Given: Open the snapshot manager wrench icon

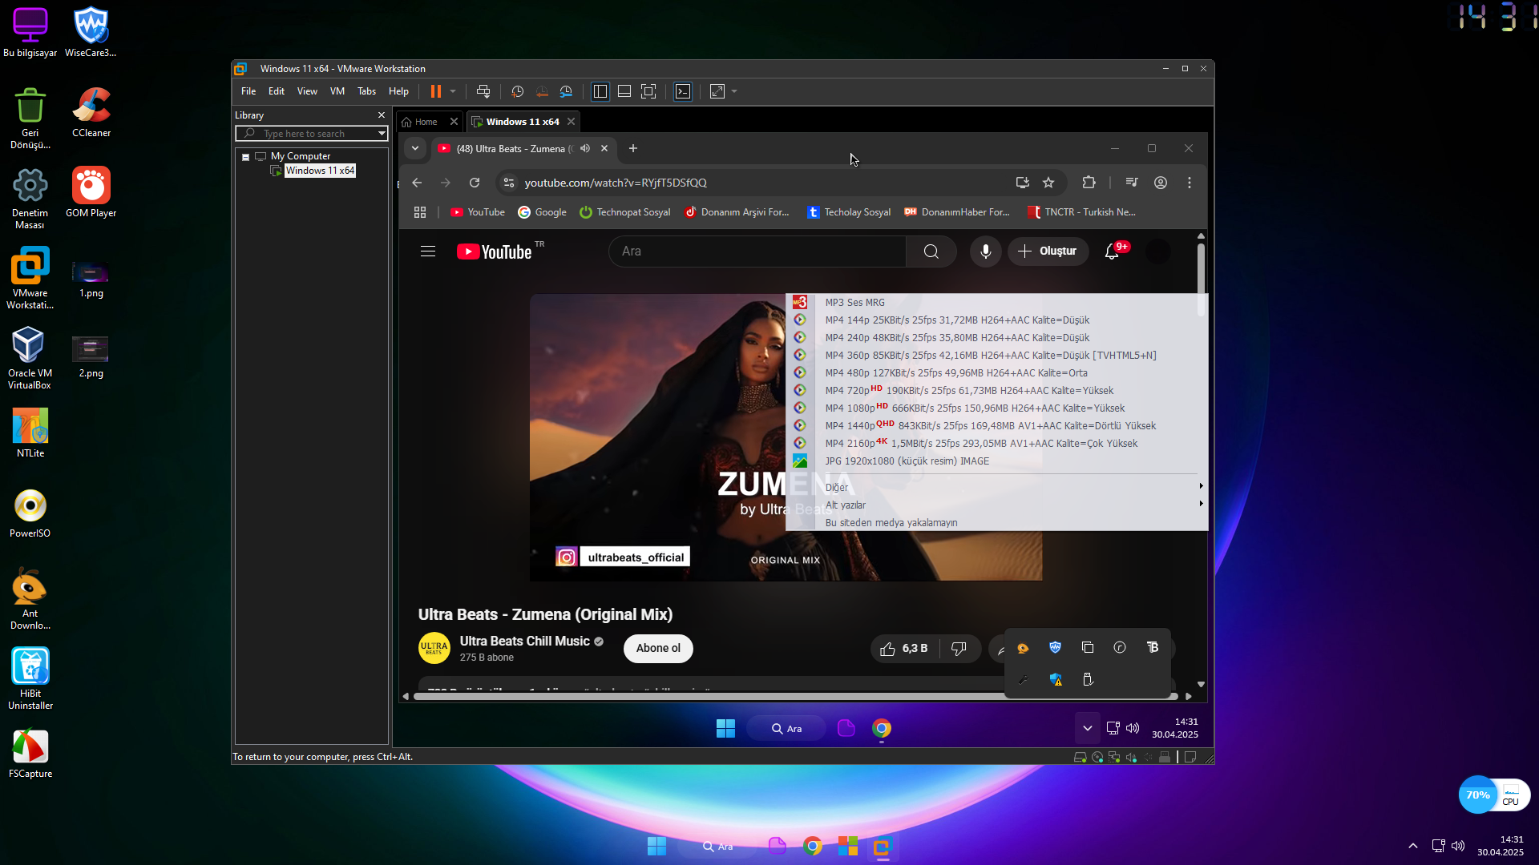Looking at the screenshot, I should click(566, 91).
